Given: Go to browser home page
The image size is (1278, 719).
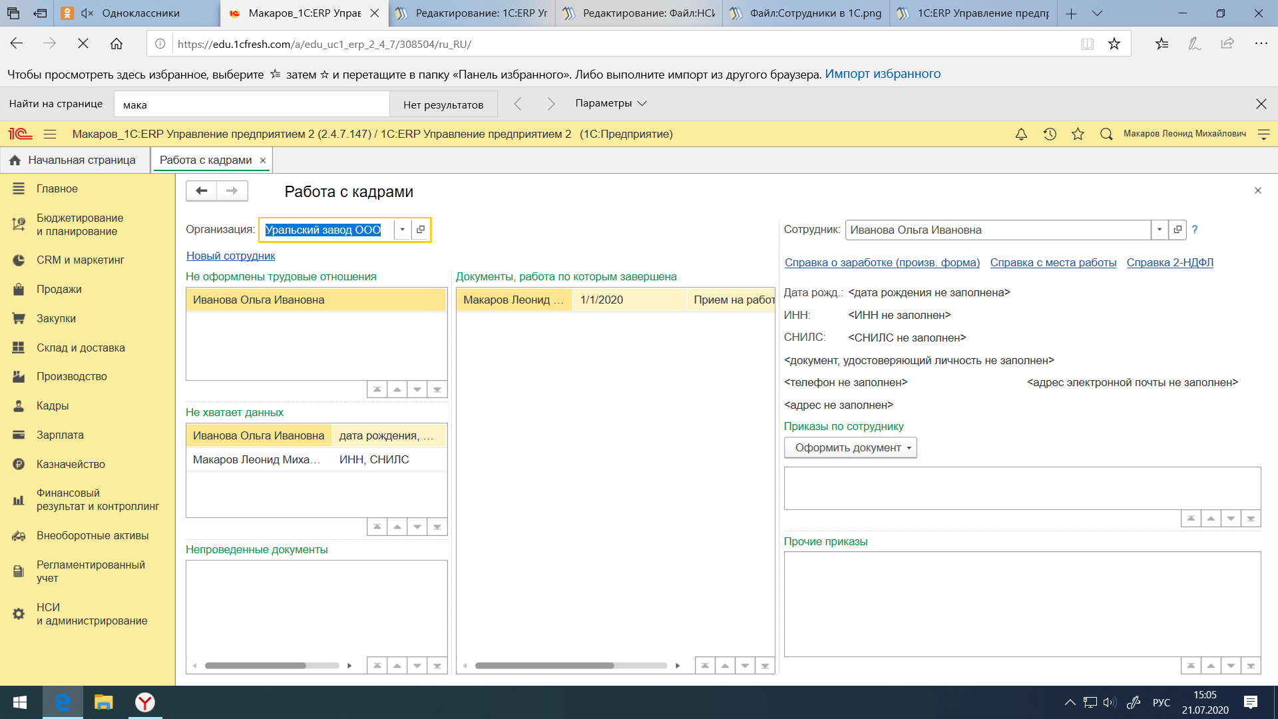Looking at the screenshot, I should coord(116,44).
